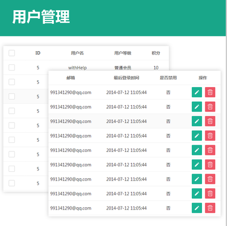Viewport: 227px width, 226px height.
Task: Click the 积分 column header
Action: point(156,53)
